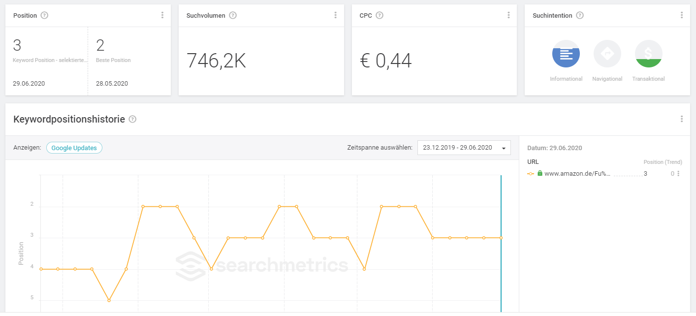Click the Keyword Position - selektierte label
This screenshot has width=696, height=316.
(50, 60)
